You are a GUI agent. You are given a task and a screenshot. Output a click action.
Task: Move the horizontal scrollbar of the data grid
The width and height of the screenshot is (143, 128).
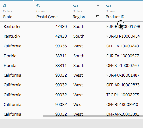coord(93,116)
